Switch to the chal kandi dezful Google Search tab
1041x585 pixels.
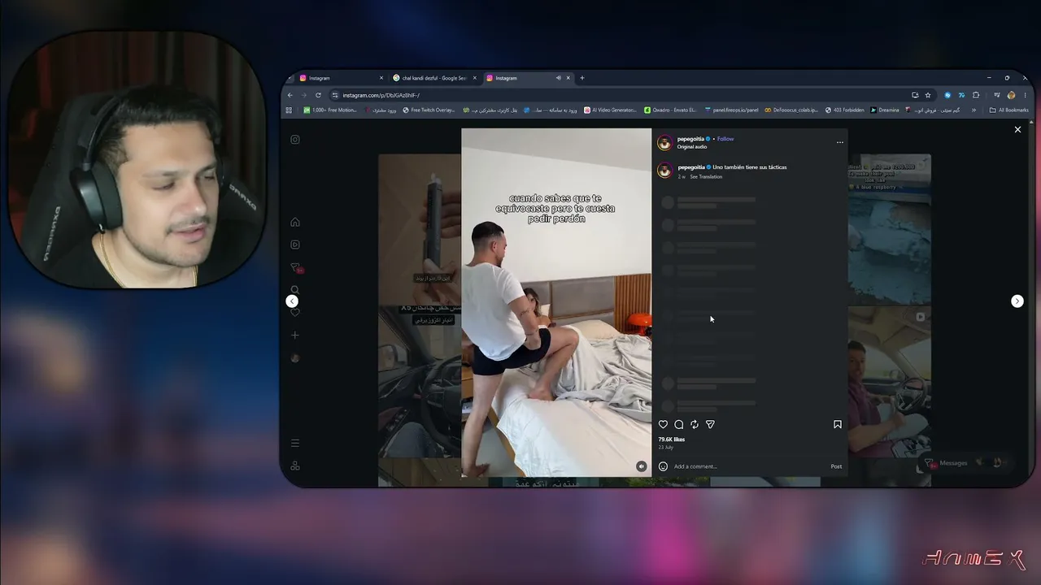coord(434,78)
